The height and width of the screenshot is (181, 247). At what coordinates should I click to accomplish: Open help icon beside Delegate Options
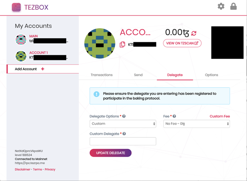coord(124,116)
